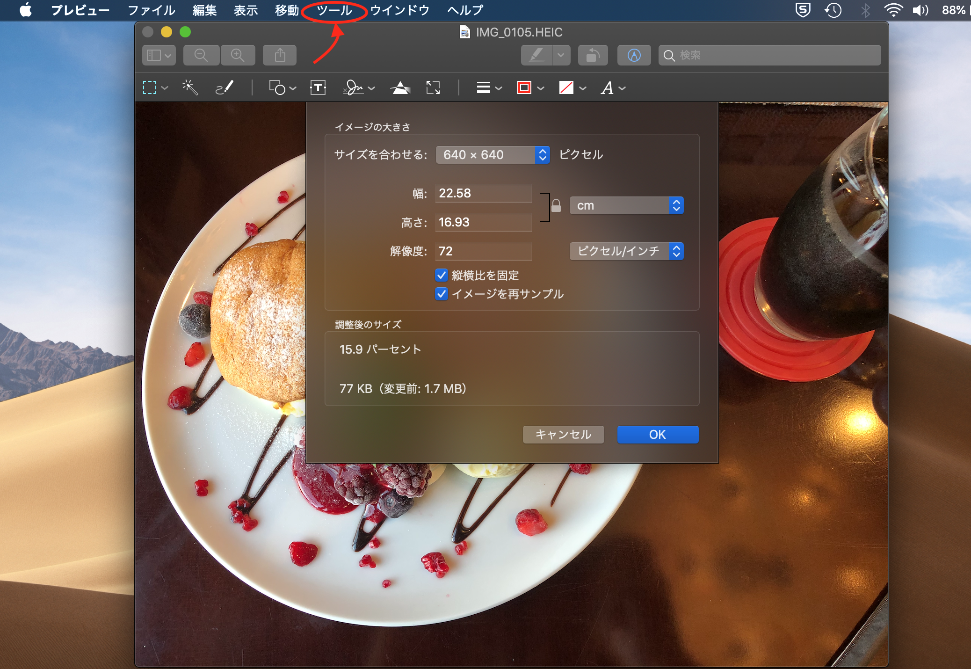Confirm with the OK button

[658, 435]
